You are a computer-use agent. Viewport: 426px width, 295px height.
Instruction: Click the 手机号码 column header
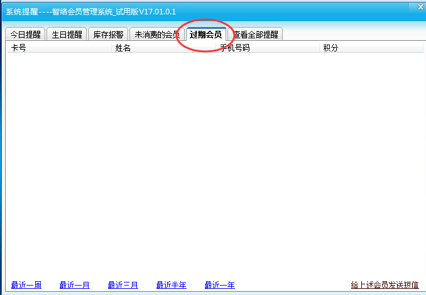(268, 48)
